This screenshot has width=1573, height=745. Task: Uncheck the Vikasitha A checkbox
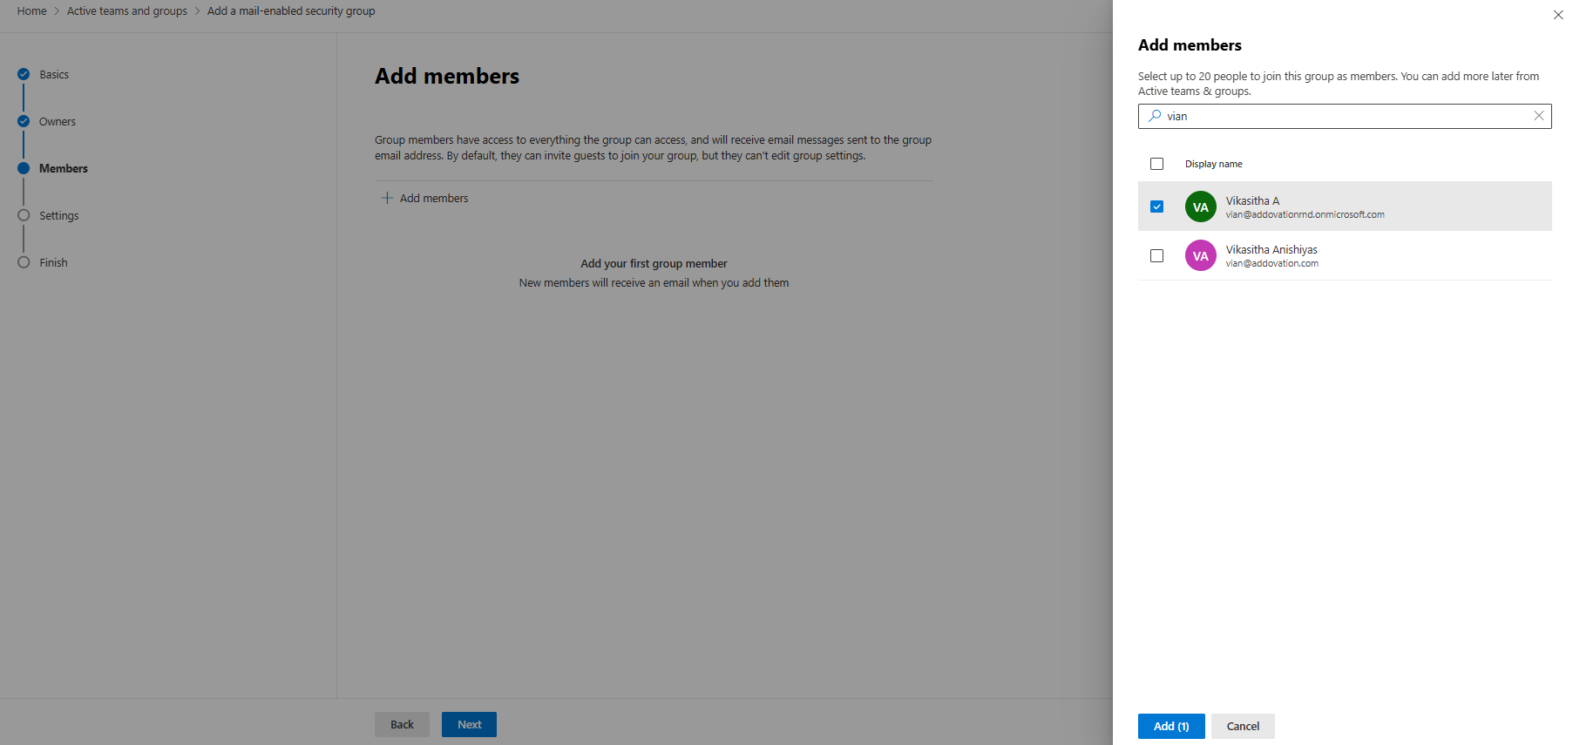click(1156, 207)
